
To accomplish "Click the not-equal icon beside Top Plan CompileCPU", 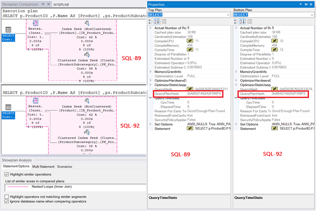I will 190,41.
